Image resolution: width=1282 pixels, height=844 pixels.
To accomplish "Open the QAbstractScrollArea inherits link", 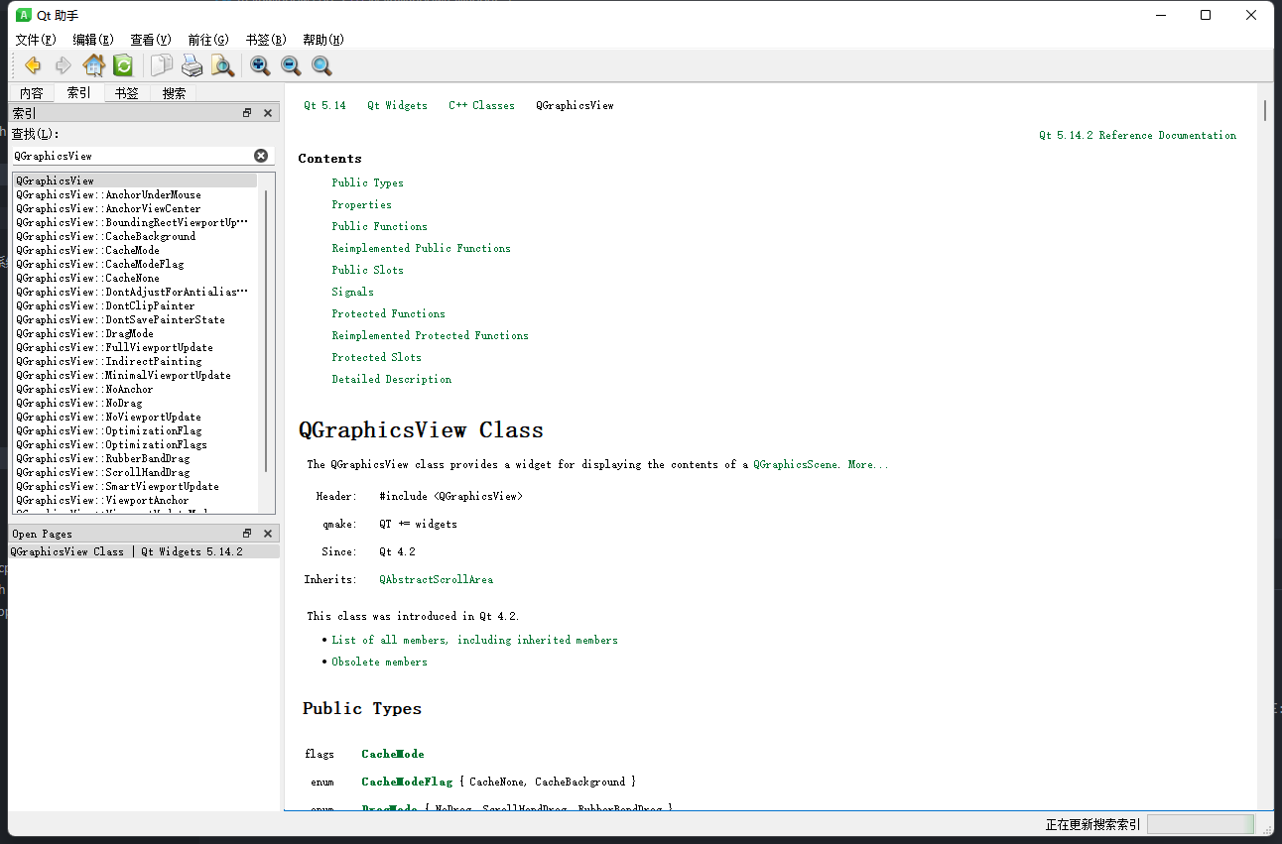I will (436, 579).
